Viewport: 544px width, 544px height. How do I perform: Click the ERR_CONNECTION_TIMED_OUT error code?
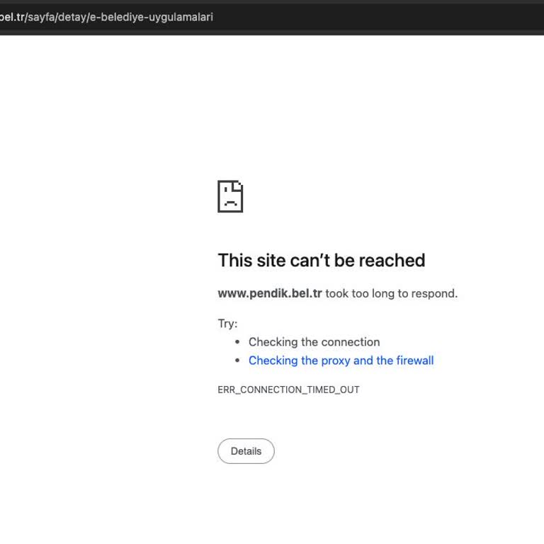click(x=288, y=390)
